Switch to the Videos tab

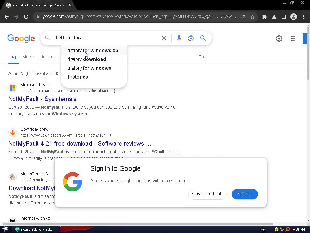[29, 57]
